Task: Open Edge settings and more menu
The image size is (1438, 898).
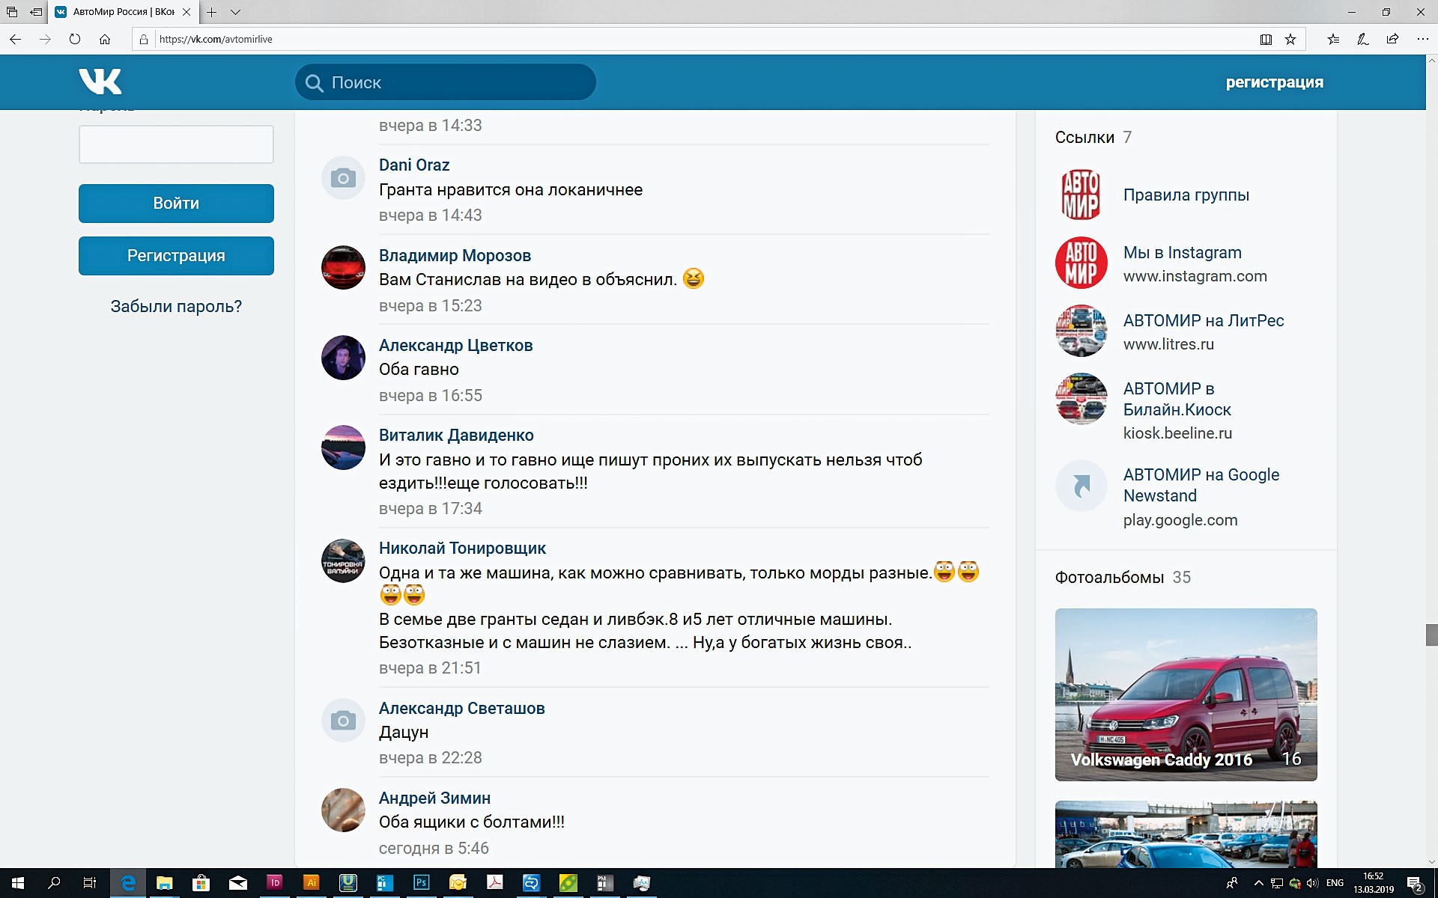Action: (1422, 39)
